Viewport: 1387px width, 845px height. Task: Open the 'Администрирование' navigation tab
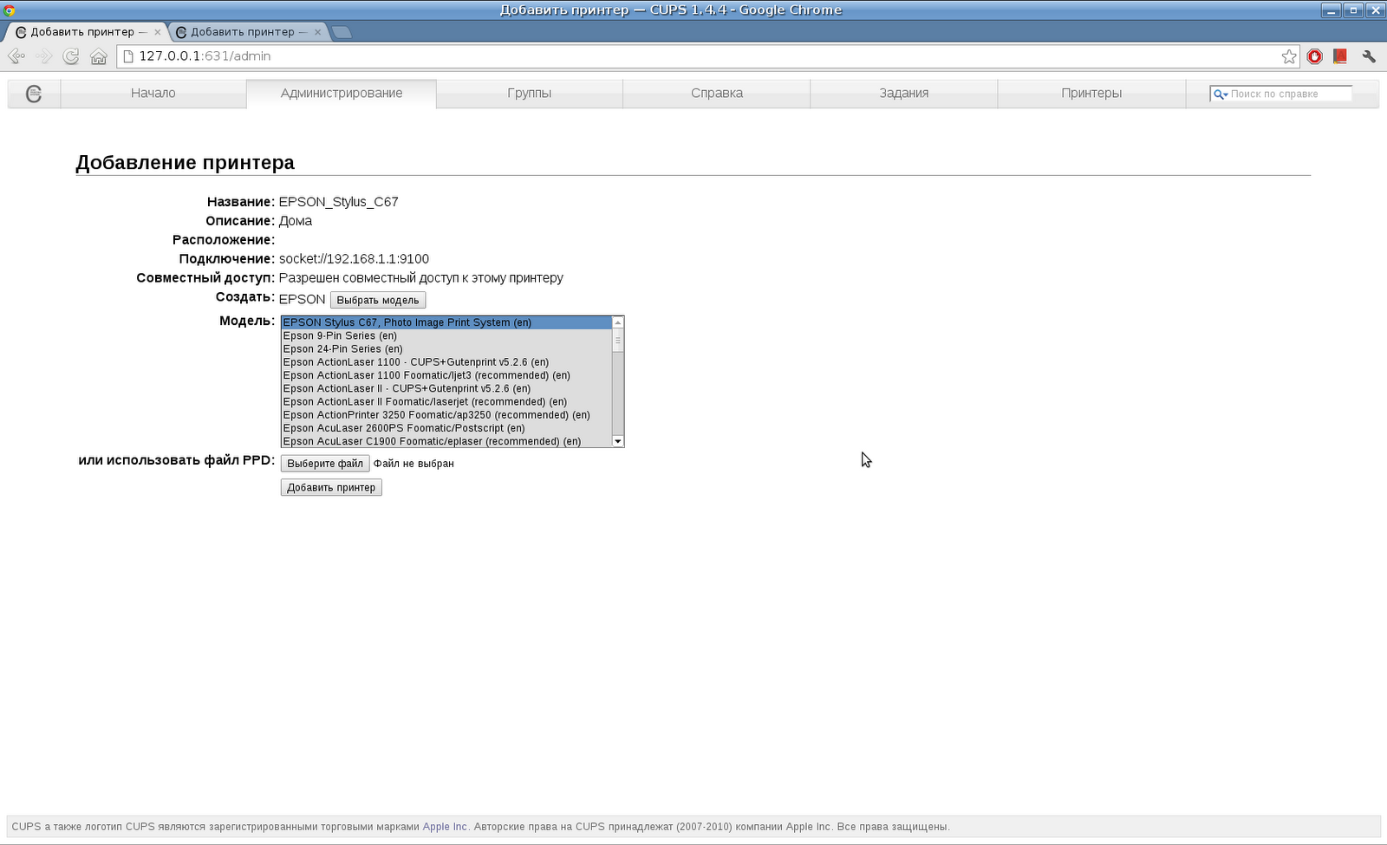[342, 94]
